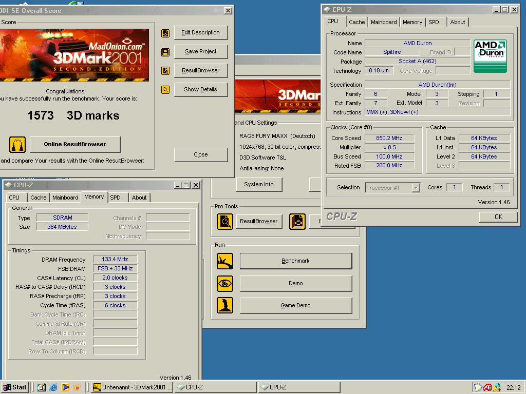Click the System Info button
Image resolution: width=526 pixels, height=394 pixels.
coord(259,185)
